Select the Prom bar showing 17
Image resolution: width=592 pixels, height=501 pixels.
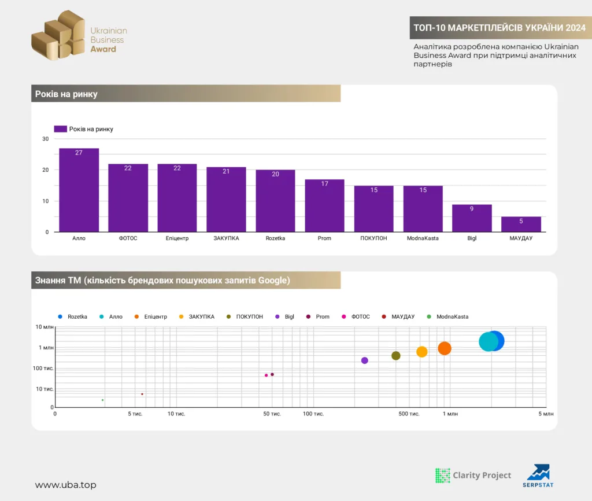pyautogui.click(x=325, y=205)
